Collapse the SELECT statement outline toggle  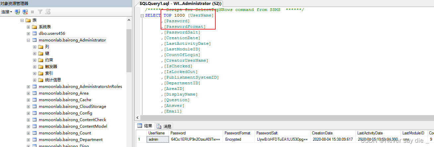(x=142, y=16)
